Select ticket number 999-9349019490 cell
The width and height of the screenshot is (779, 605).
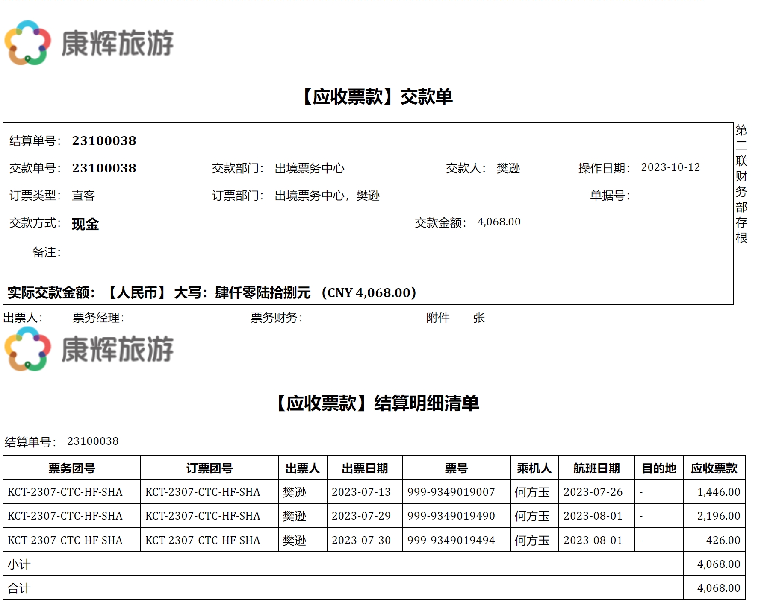(451, 516)
